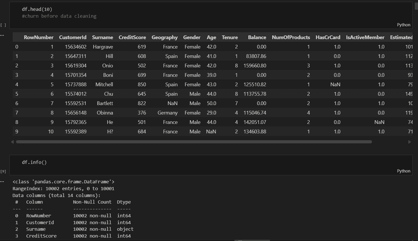Click the CreditScore column header
The width and height of the screenshot is (418, 241).
tap(132, 38)
